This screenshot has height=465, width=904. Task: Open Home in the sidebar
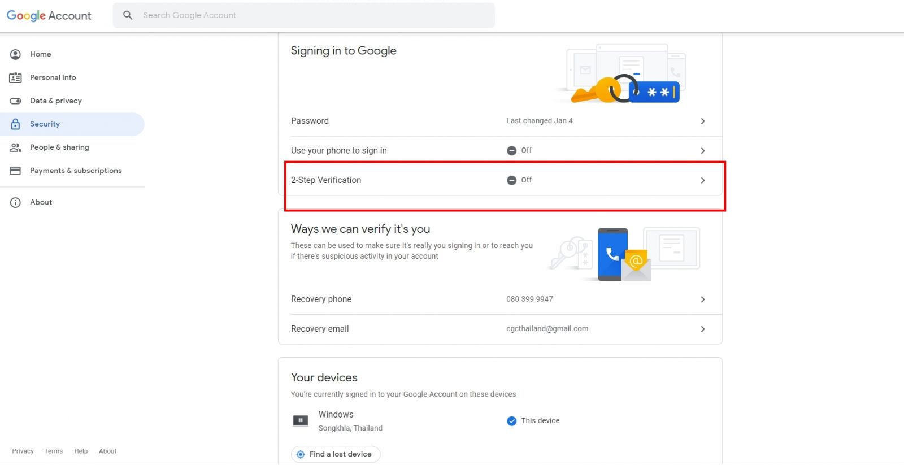pyautogui.click(x=72, y=54)
